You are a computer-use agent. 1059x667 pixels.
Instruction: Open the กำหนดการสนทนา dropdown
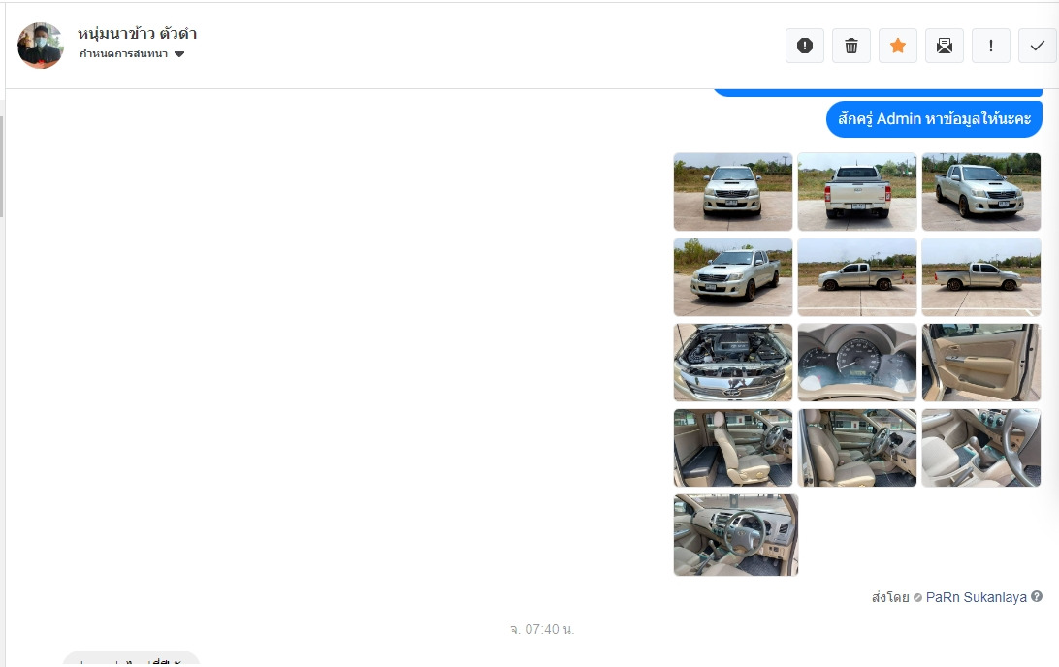coord(132,54)
